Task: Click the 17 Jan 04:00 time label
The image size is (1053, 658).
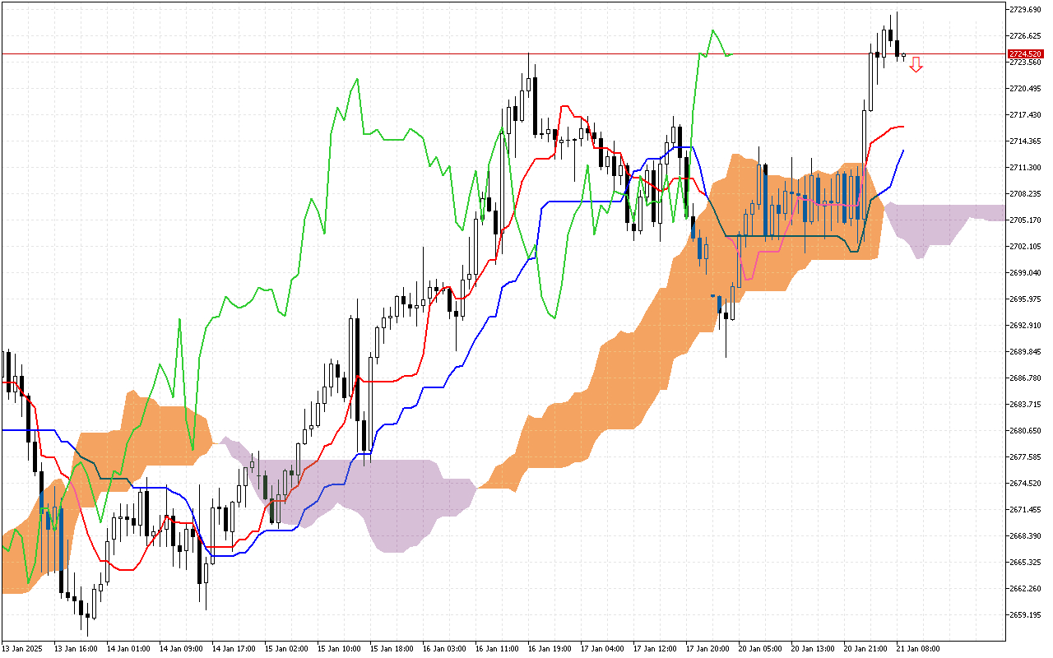Action: (603, 649)
